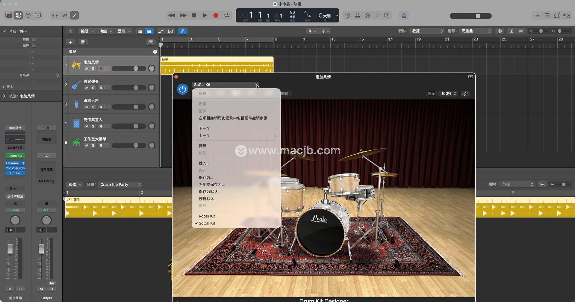Viewport: 575px width, 302px height.
Task: Enable the 循环 checkbox in region inspector
Action: 34,46
